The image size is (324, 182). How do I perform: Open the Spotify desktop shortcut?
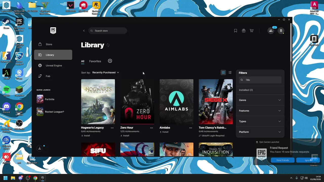pos(6,91)
